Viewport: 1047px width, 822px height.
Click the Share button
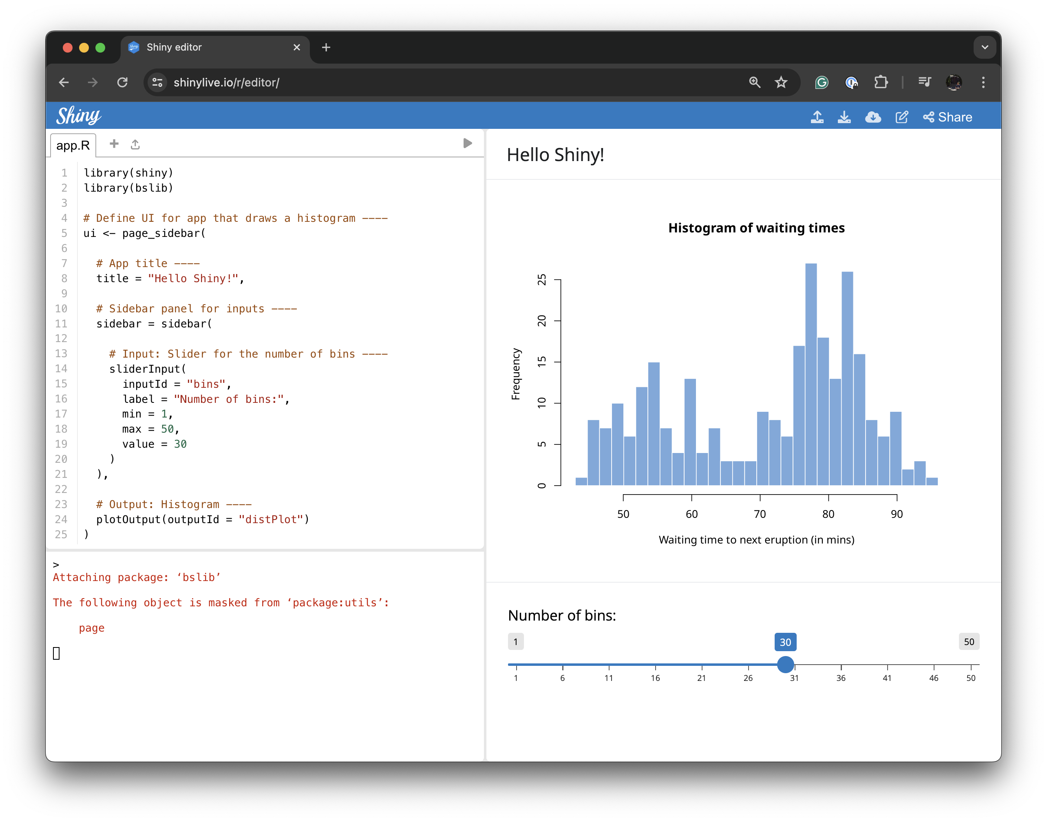[x=948, y=117]
